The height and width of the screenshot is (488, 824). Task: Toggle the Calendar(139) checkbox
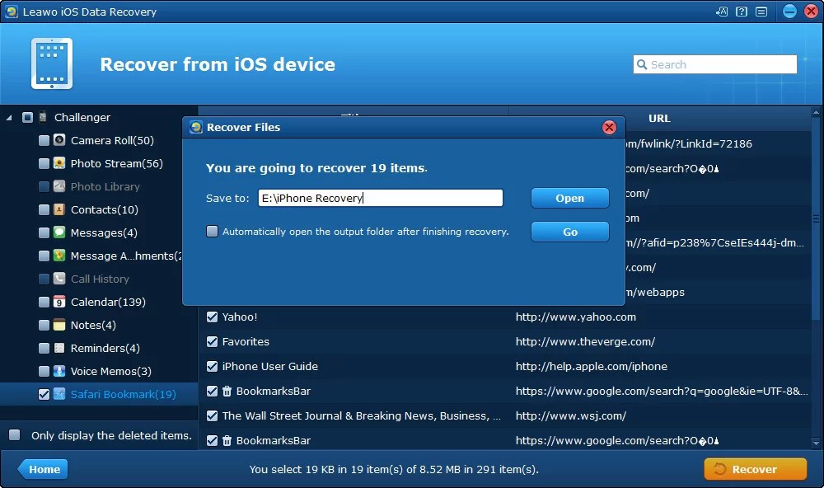tap(44, 303)
